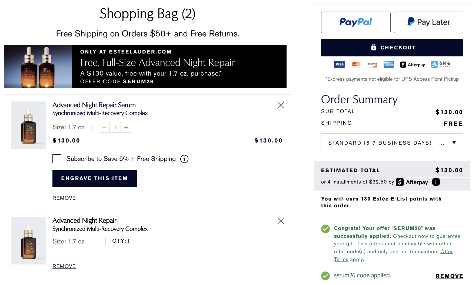Screen dimensions: 472x285
Task: Proceed with the Checkout button
Action: click(x=392, y=48)
